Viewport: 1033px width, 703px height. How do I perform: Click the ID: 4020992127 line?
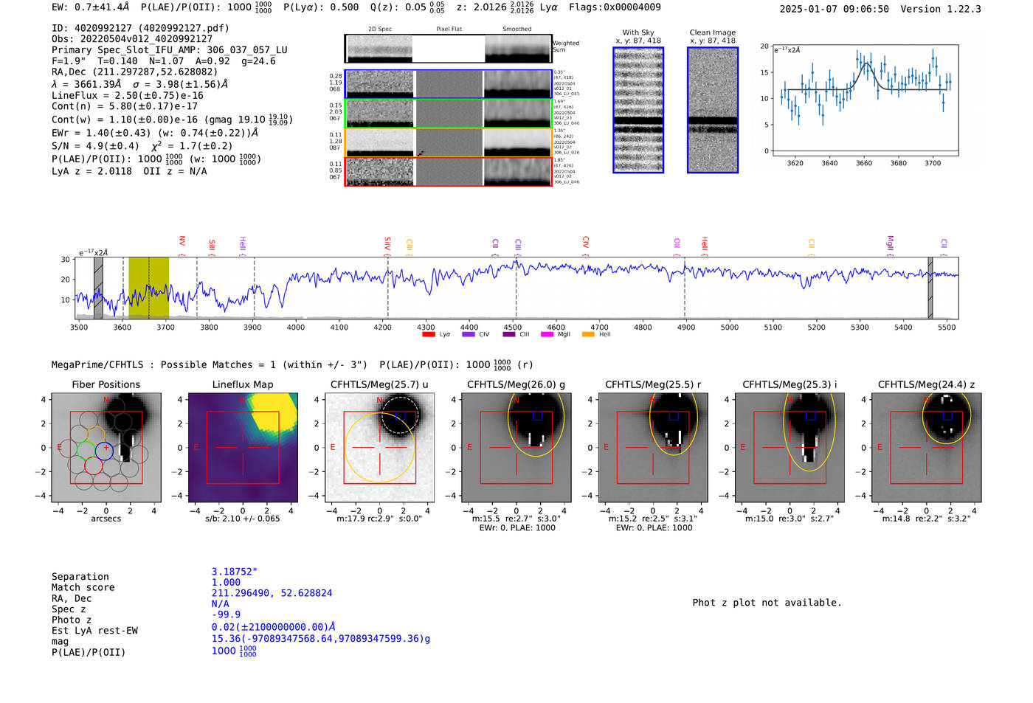click(140, 28)
